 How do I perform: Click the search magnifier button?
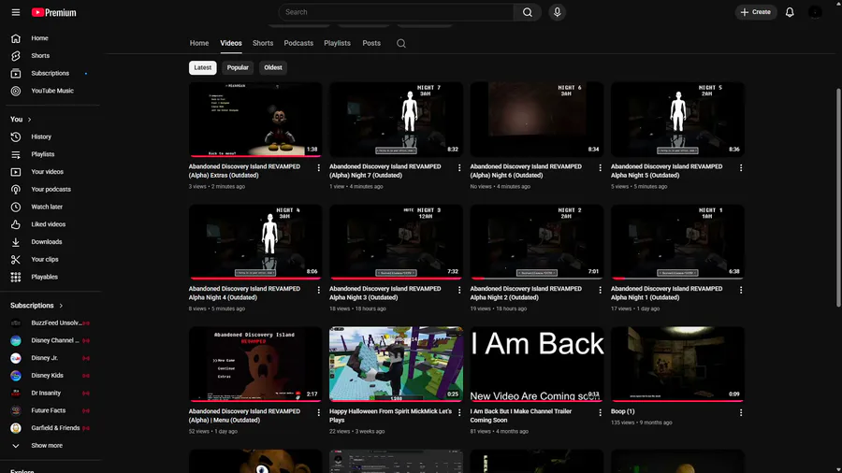point(528,12)
